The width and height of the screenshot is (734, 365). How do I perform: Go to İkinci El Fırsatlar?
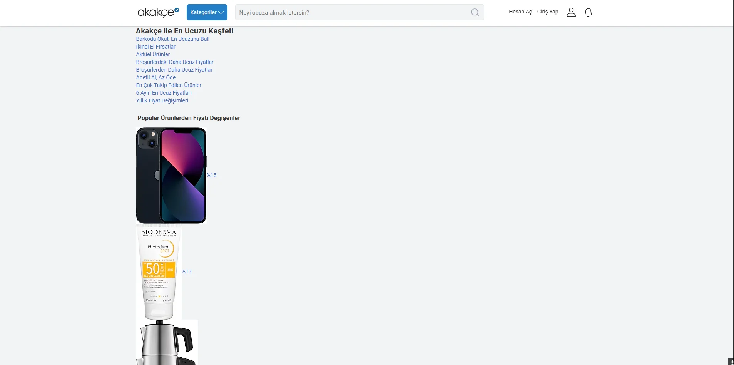(155, 47)
